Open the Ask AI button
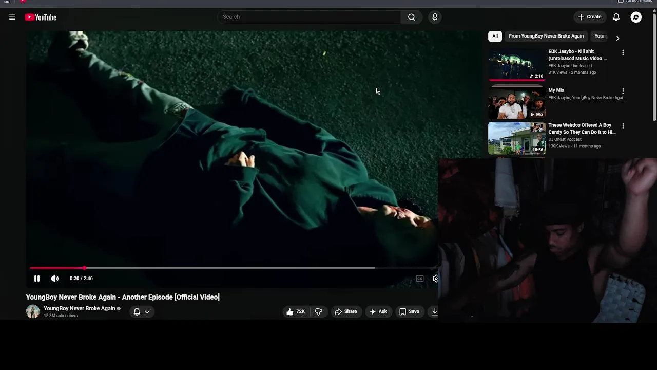 [378, 311]
